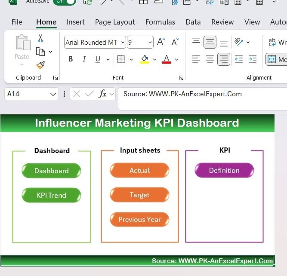Open the orange Actual input sheet button
Screen dimensions: 287x276
(x=140, y=170)
